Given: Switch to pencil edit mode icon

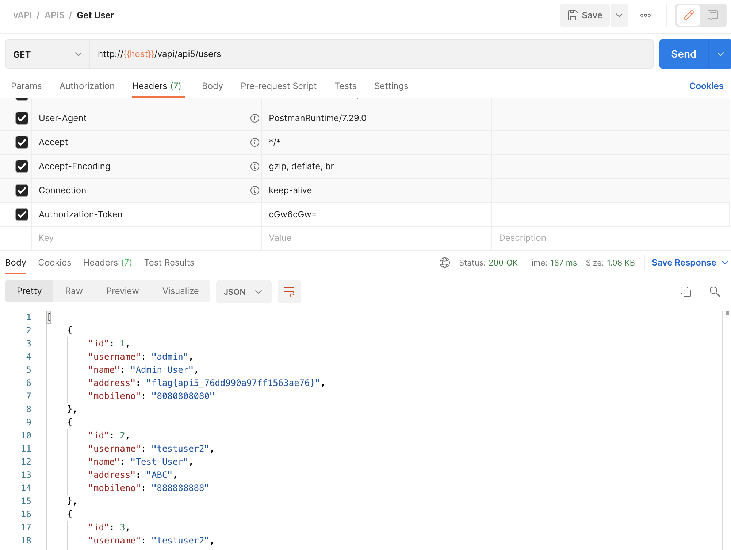Looking at the screenshot, I should tap(689, 15).
